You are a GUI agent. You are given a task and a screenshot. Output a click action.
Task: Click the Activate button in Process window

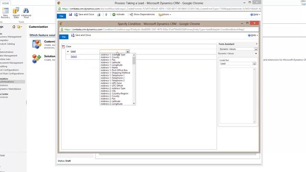click(119, 14)
